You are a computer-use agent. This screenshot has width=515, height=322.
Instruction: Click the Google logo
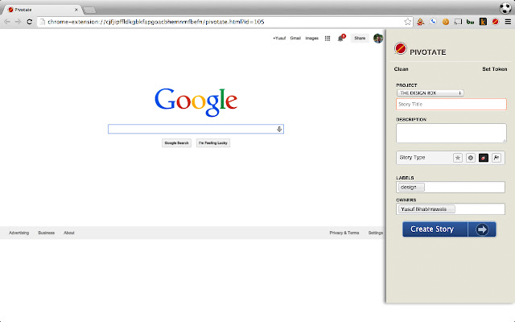click(x=196, y=102)
